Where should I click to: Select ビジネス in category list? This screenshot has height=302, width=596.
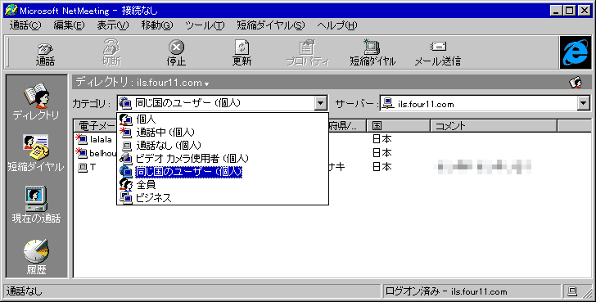tap(223, 198)
